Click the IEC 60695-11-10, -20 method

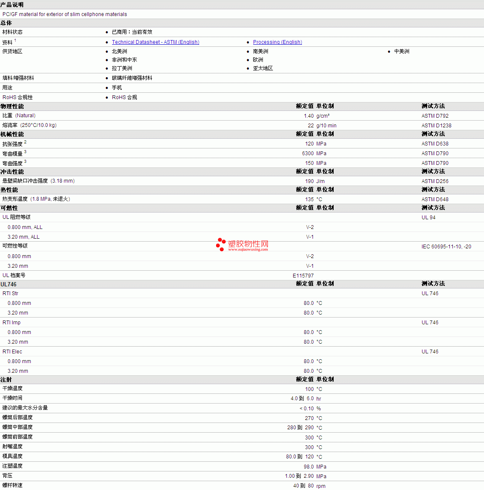pyautogui.click(x=447, y=247)
